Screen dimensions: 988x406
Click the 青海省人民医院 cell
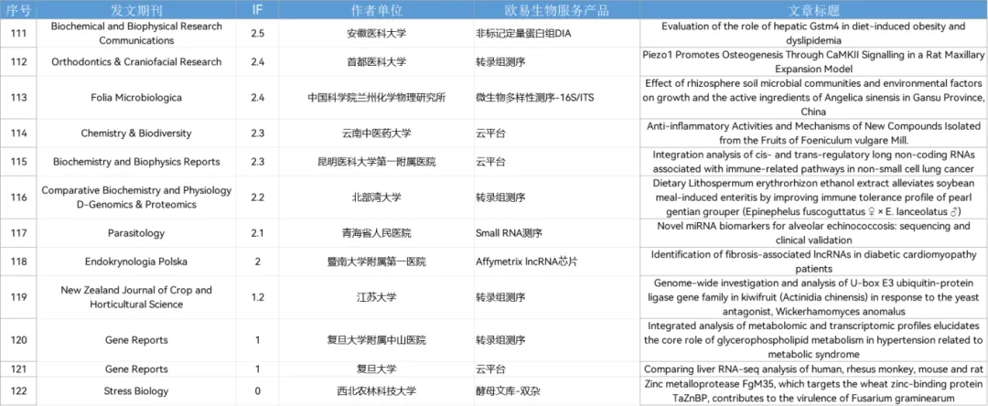coord(376,233)
